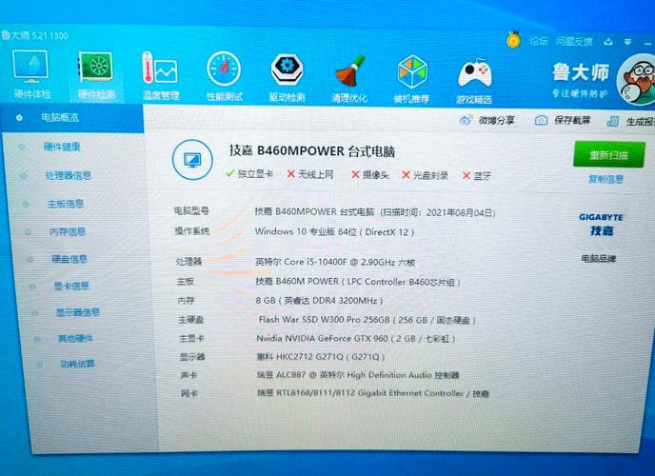Share via 微博分享
Viewport: 655px width, 476px height.
click(487, 121)
